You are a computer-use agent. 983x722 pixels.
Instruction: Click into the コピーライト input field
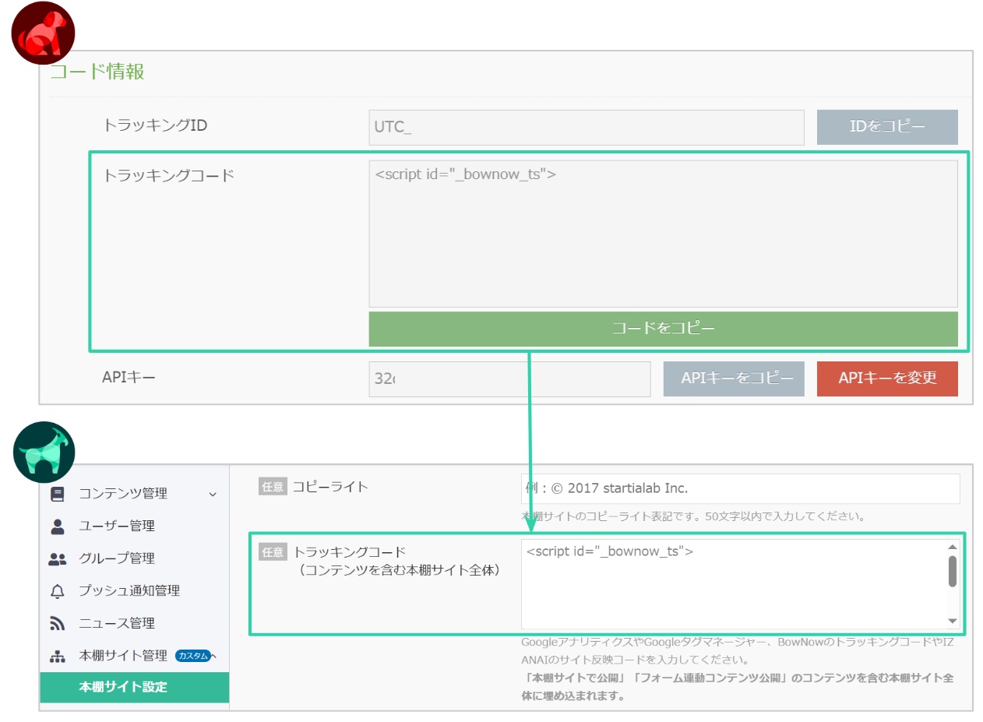(x=740, y=488)
